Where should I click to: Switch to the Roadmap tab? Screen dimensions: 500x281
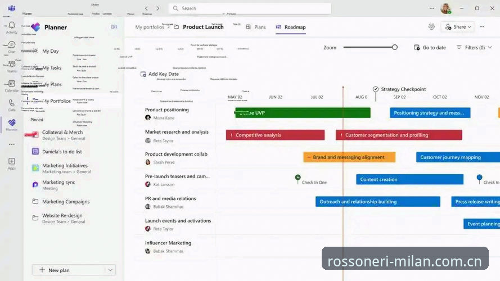tap(291, 27)
